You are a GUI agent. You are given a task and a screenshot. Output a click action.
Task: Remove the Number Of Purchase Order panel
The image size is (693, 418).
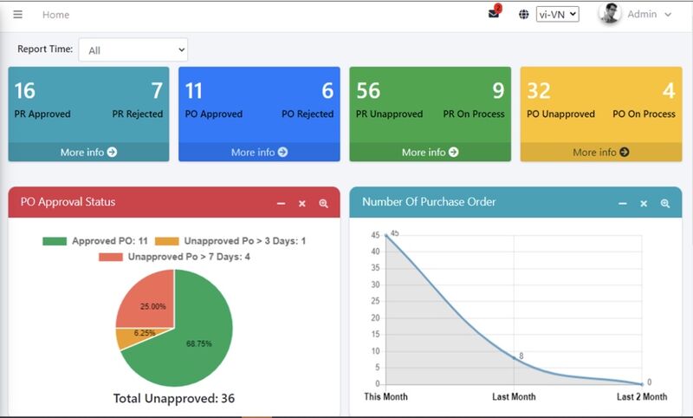[644, 203]
